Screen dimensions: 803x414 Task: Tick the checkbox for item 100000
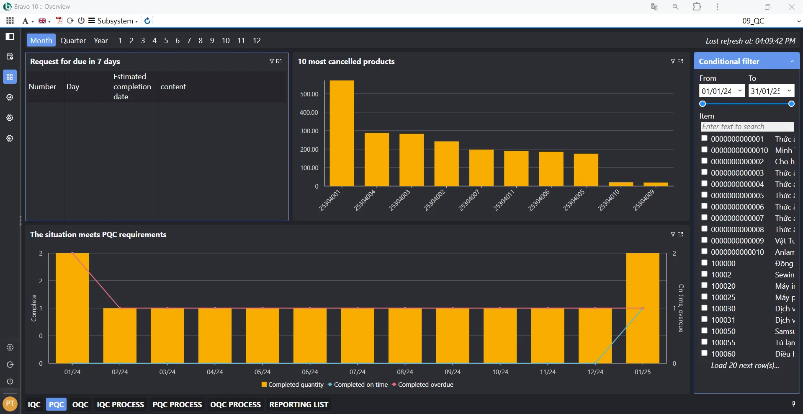(x=704, y=263)
